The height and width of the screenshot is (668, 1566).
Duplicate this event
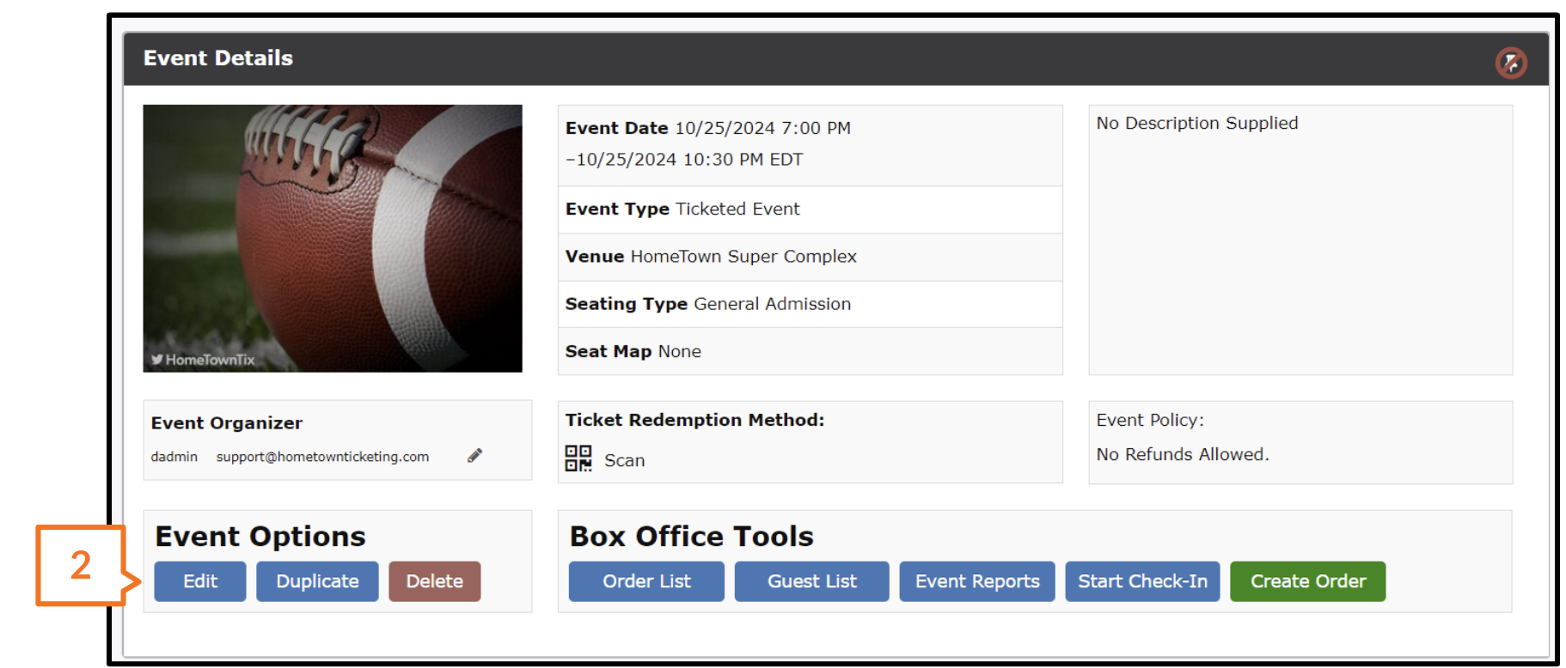(317, 581)
